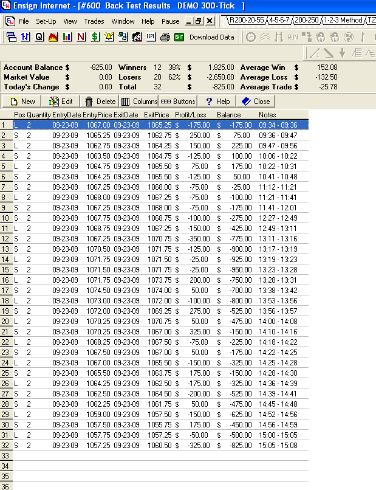Click the bar chart icon in toolbar
This screenshot has width=376, height=490.
click(67, 37)
